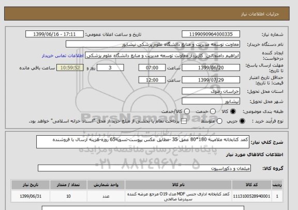The image size is (298, 210).
Task: Click the city field نیشابور
Action: pos(211,101)
